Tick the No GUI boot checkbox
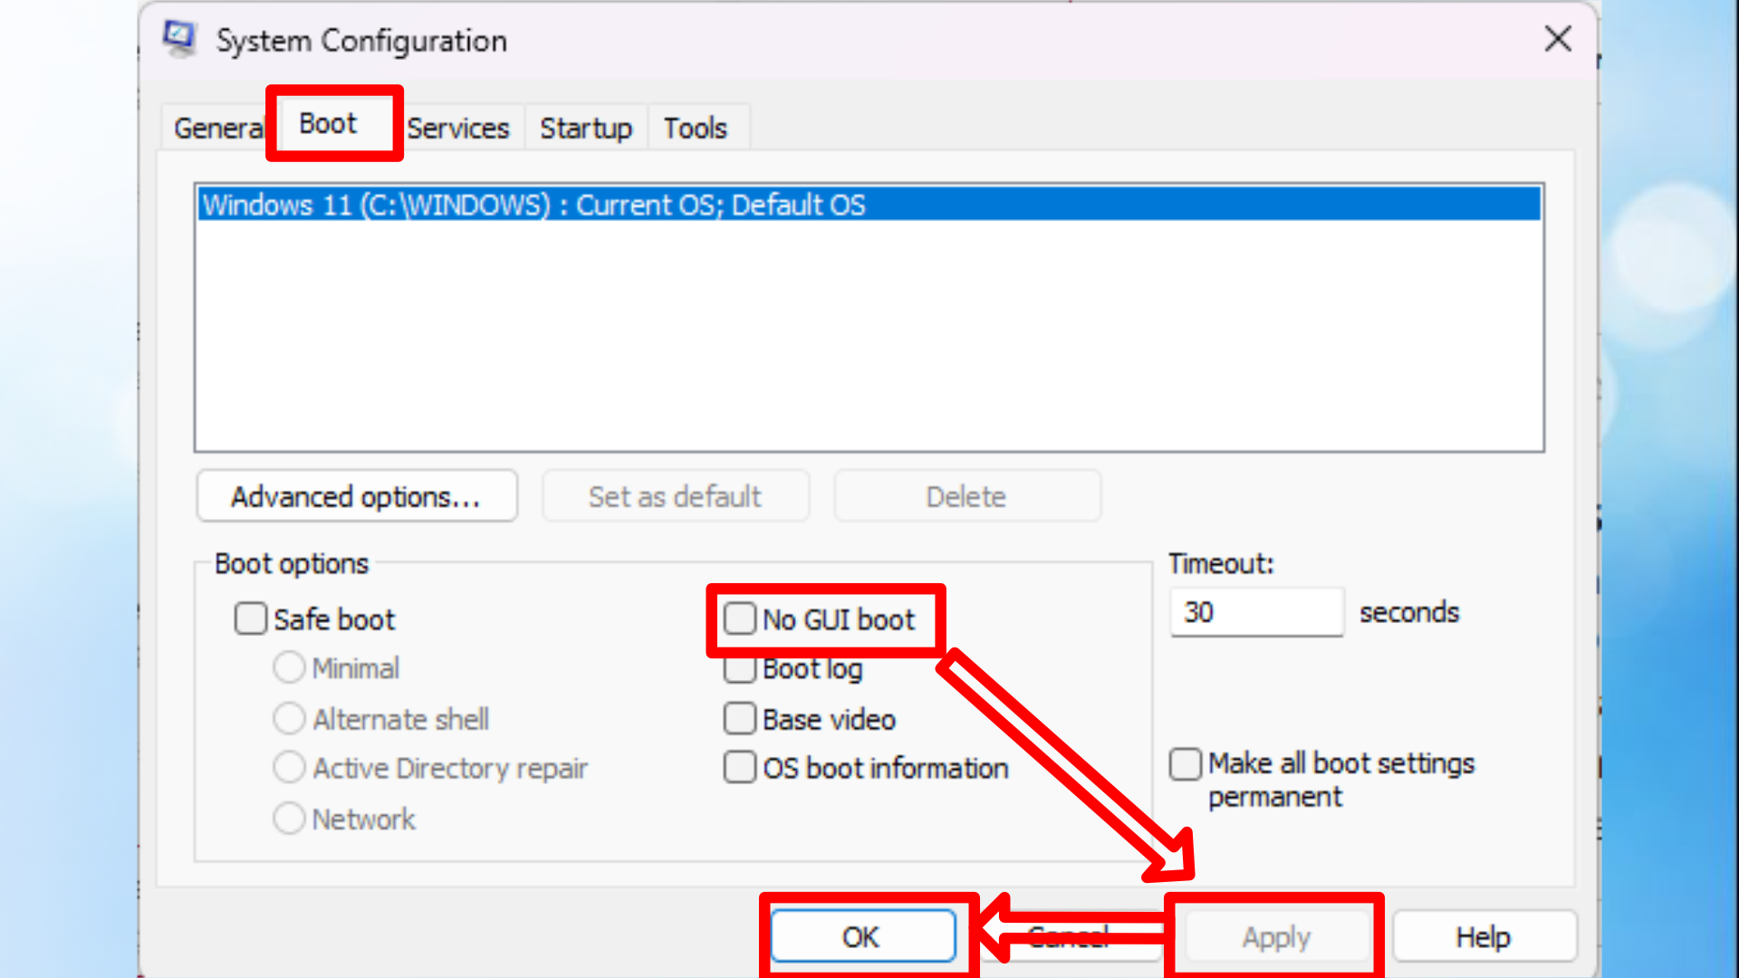This screenshot has height=978, width=1739. pos(740,619)
